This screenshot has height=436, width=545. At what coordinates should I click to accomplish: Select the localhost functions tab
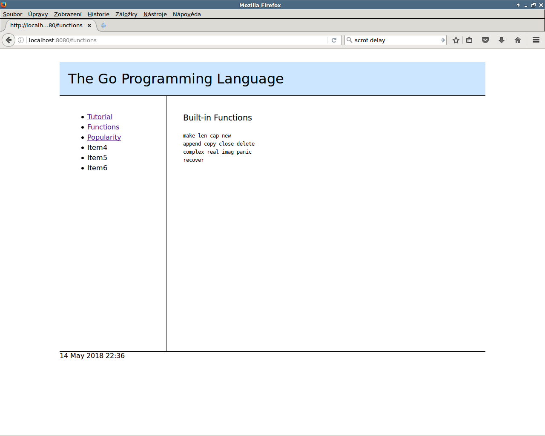(x=50, y=26)
